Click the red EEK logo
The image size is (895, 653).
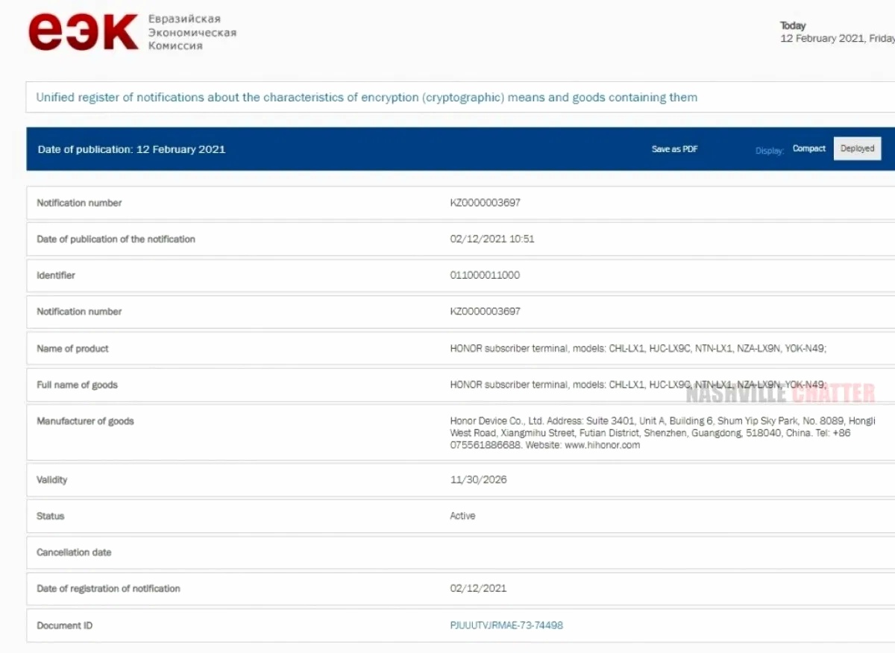(83, 32)
